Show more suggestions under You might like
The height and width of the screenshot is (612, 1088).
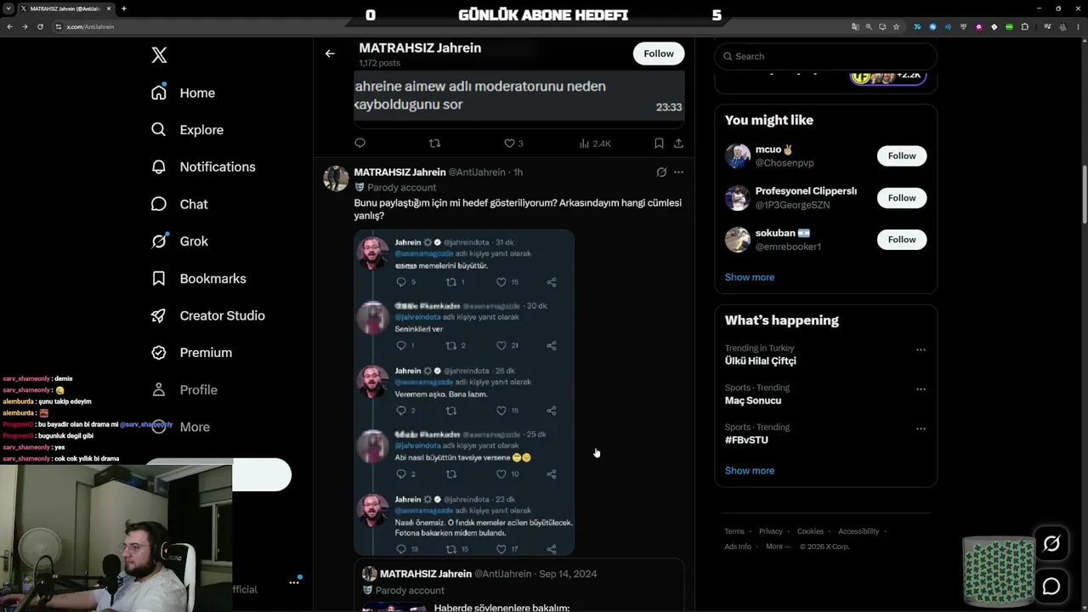(750, 277)
